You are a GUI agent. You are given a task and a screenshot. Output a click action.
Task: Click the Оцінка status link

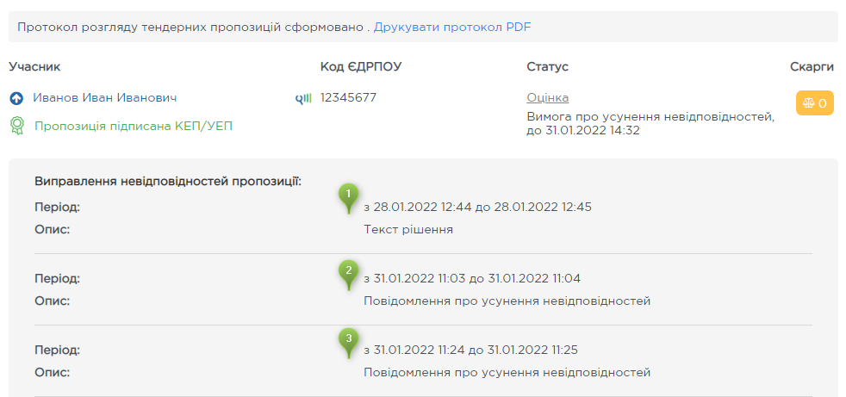[x=547, y=98]
